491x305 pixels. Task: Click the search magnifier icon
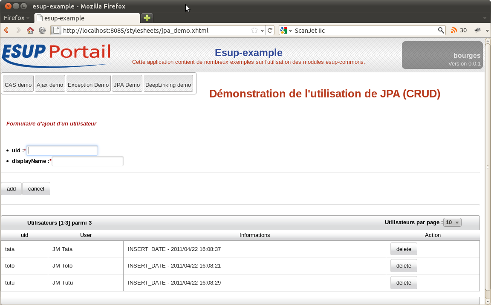click(441, 30)
